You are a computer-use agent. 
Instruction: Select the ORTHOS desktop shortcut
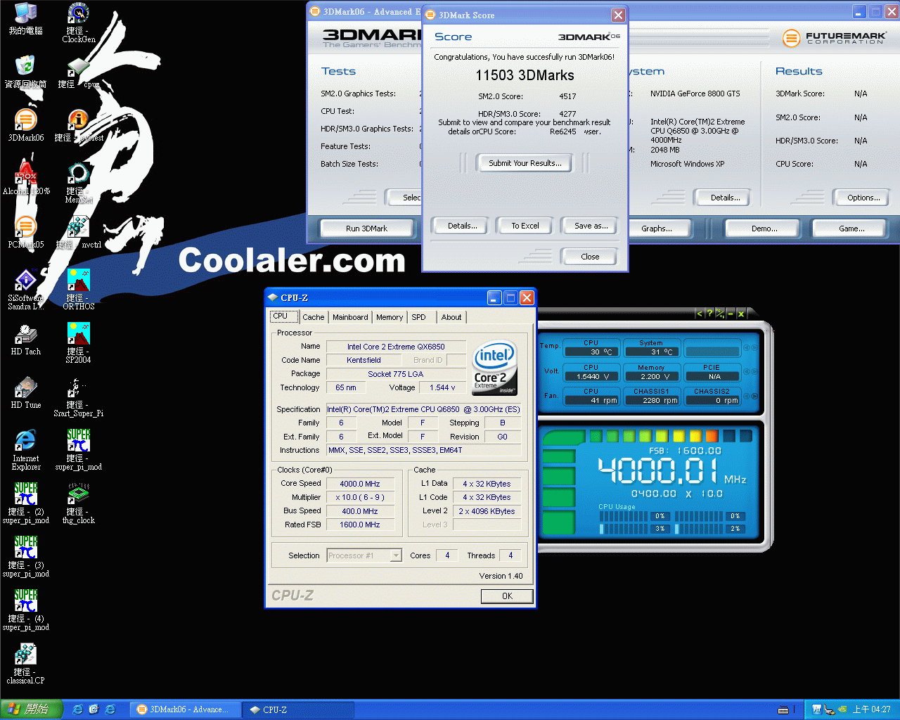79,289
